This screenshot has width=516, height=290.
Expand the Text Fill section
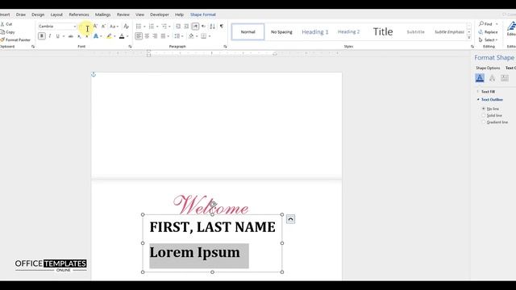tap(485, 92)
